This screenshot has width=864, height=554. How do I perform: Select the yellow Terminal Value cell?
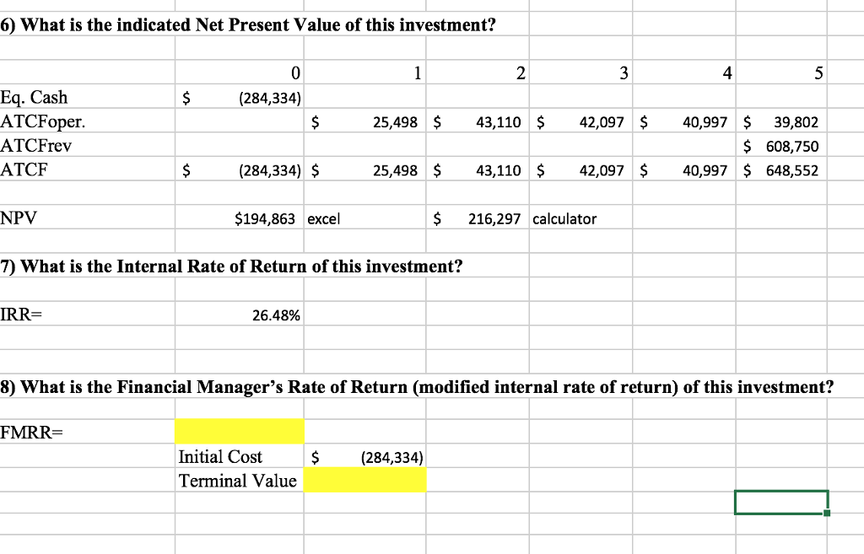click(364, 481)
